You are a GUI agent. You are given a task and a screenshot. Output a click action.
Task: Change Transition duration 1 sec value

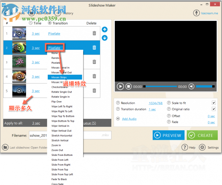coord(152,109)
